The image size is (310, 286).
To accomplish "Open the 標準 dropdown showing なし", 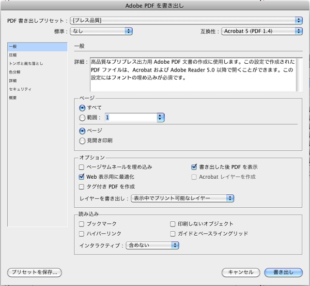I will (101, 31).
